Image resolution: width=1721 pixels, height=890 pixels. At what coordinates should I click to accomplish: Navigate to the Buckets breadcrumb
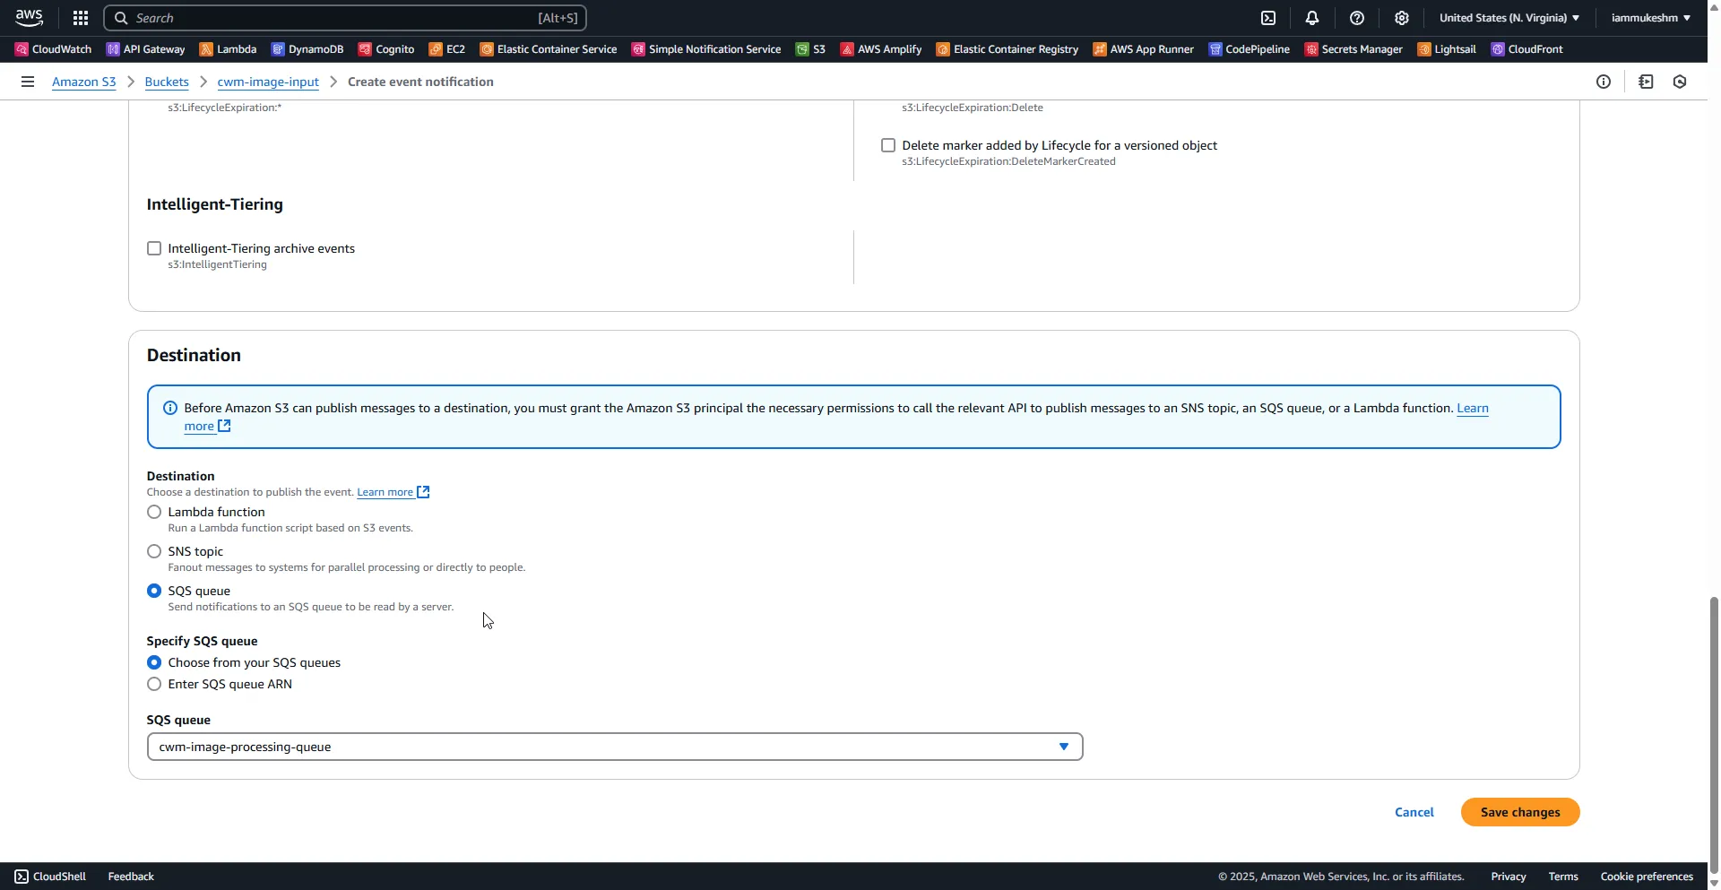pos(167,82)
